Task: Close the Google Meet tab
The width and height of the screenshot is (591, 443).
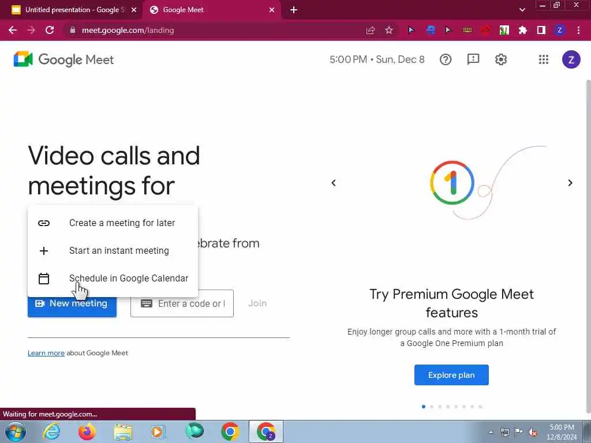Action: 272,10
